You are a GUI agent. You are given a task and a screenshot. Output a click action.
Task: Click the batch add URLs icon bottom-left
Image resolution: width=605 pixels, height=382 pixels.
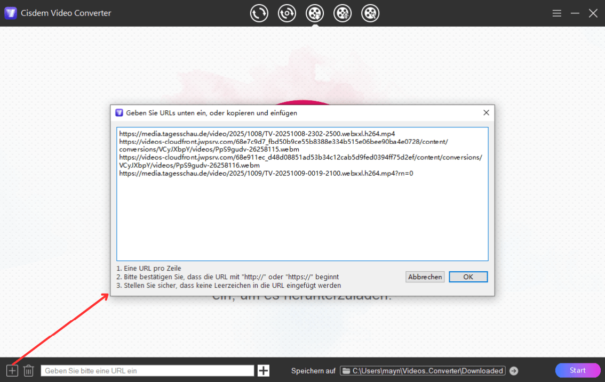click(12, 370)
